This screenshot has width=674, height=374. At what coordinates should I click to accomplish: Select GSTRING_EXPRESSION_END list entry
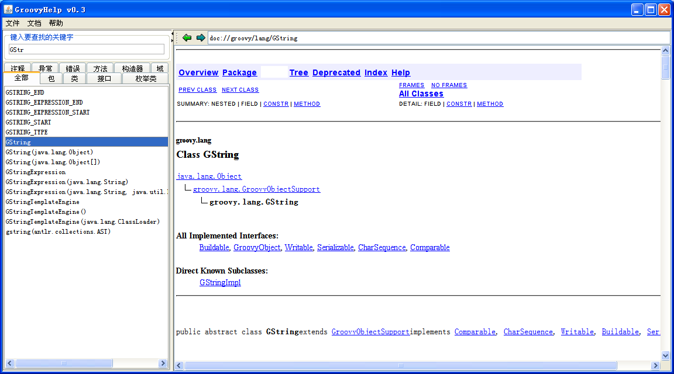pos(86,102)
